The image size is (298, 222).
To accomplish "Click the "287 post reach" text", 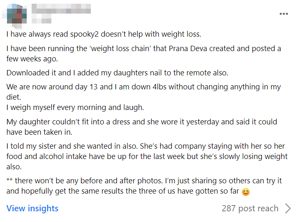I will click(250, 208).
